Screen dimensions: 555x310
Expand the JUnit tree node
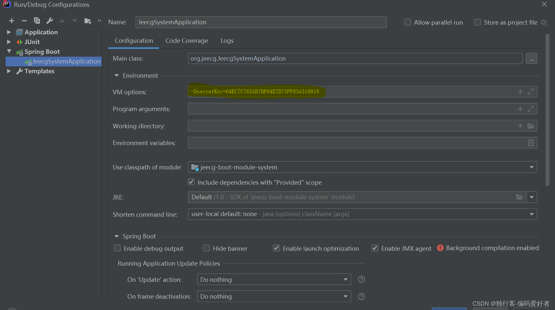(x=9, y=42)
